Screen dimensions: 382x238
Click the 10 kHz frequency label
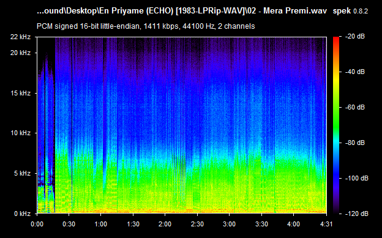pyautogui.click(x=20, y=133)
